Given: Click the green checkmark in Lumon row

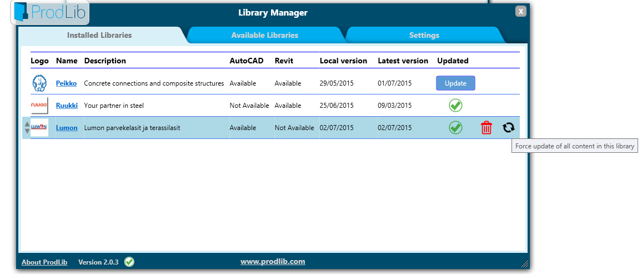Looking at the screenshot, I should 455,127.
